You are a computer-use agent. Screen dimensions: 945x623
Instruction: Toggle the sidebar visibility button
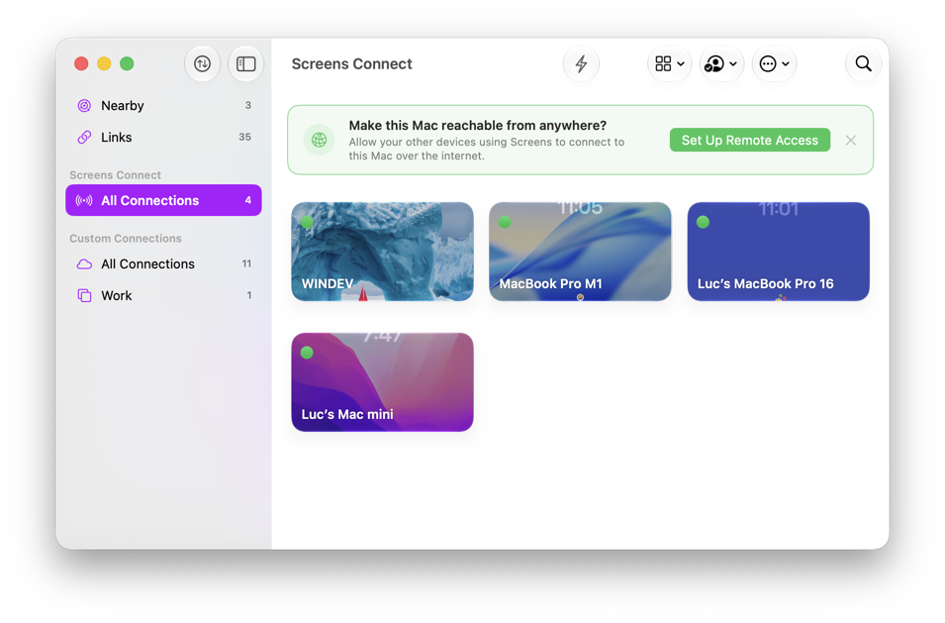tap(245, 63)
